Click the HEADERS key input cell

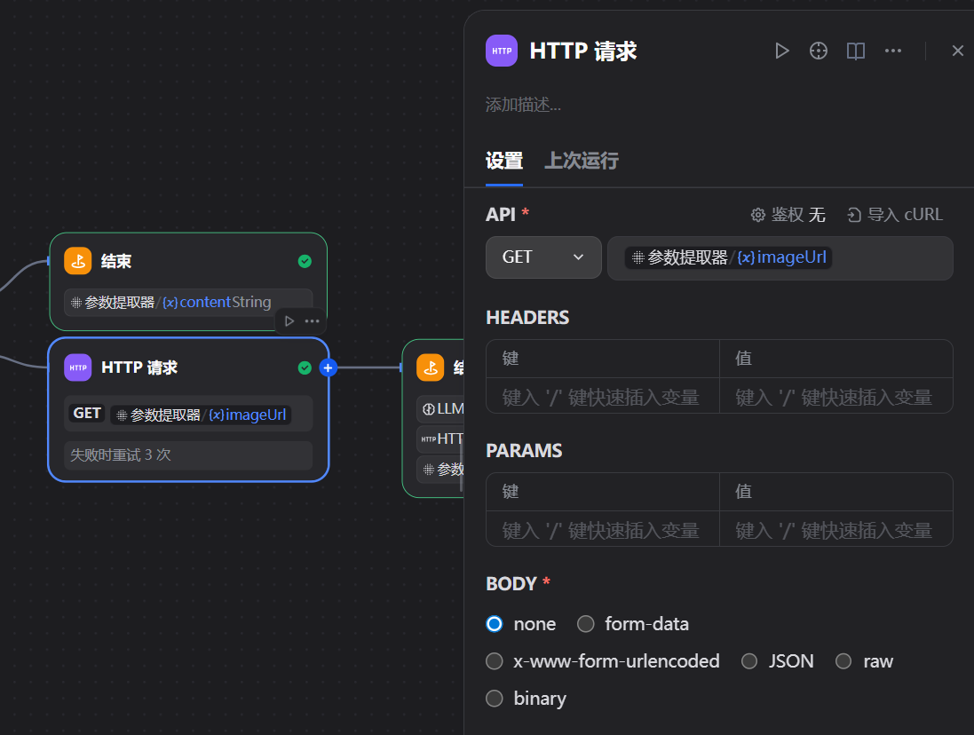(x=602, y=397)
